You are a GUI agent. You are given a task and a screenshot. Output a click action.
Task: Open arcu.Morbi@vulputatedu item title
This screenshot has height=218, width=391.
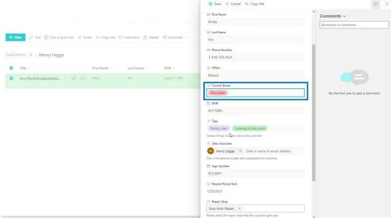tap(40, 78)
